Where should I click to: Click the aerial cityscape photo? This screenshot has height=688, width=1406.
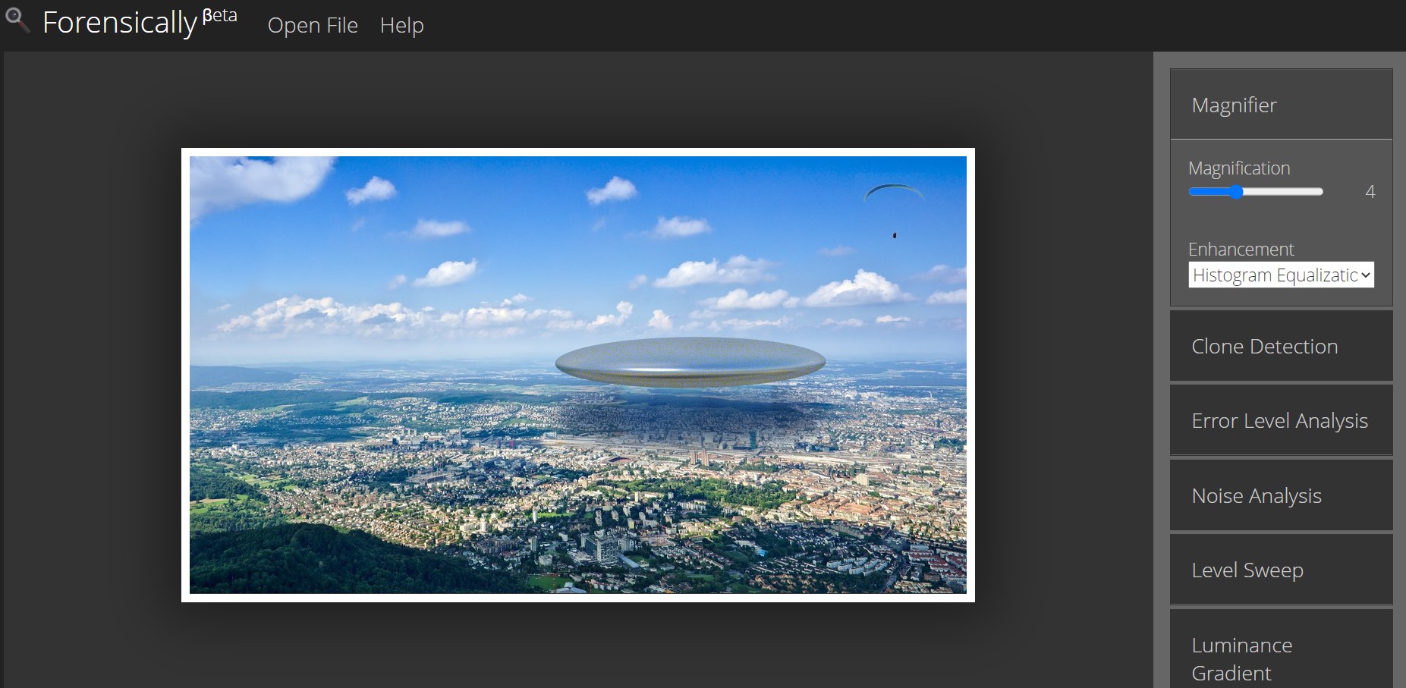click(x=531, y=470)
